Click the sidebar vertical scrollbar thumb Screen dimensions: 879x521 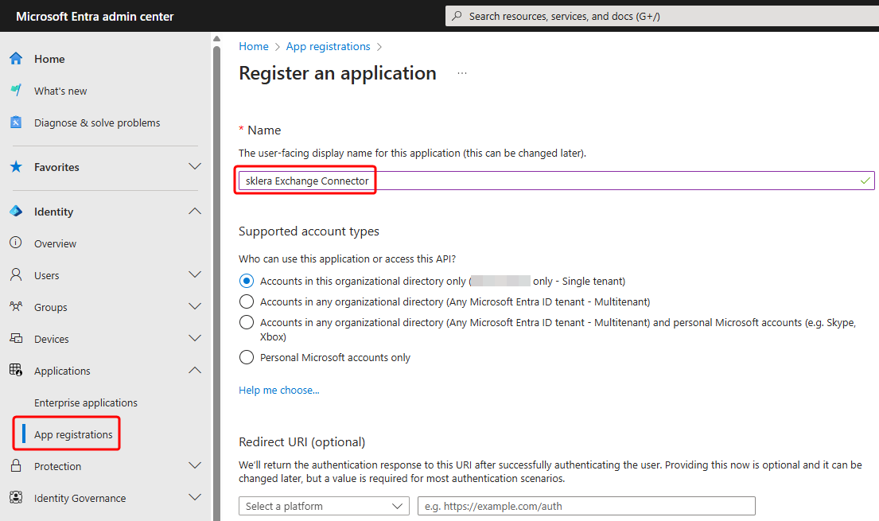[x=216, y=283]
